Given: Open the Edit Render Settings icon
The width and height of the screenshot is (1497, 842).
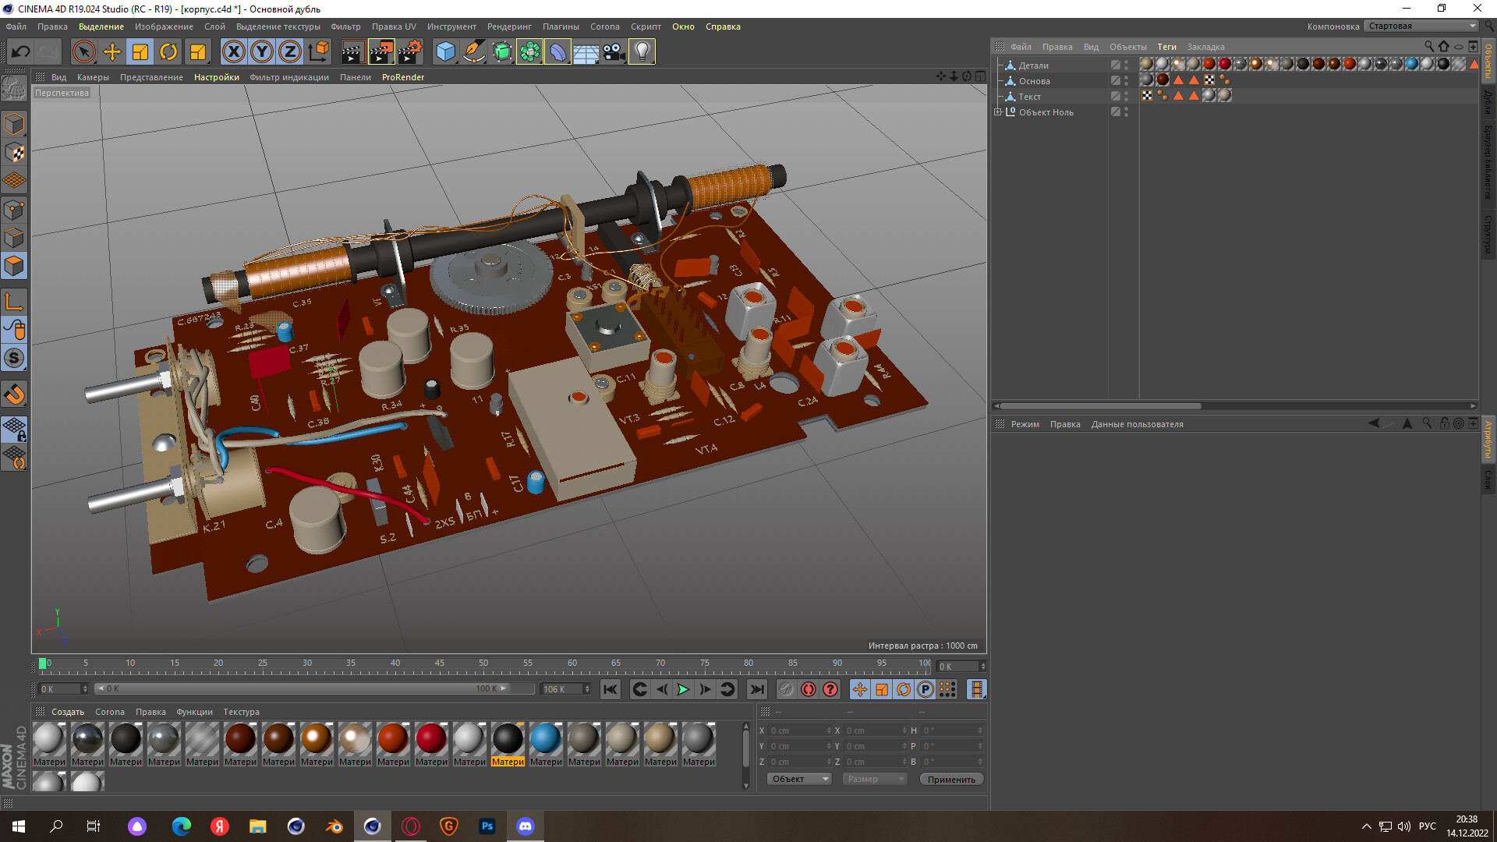Looking at the screenshot, I should (410, 52).
